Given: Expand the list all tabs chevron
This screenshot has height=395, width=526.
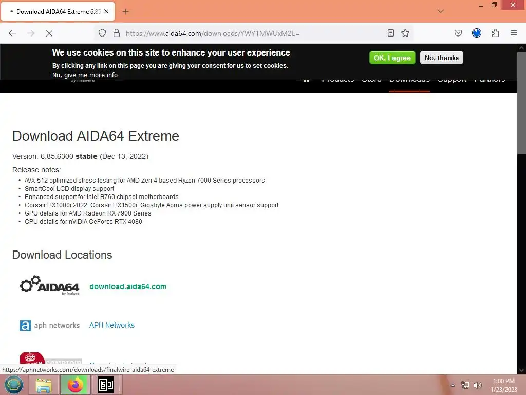Looking at the screenshot, I should [440, 11].
